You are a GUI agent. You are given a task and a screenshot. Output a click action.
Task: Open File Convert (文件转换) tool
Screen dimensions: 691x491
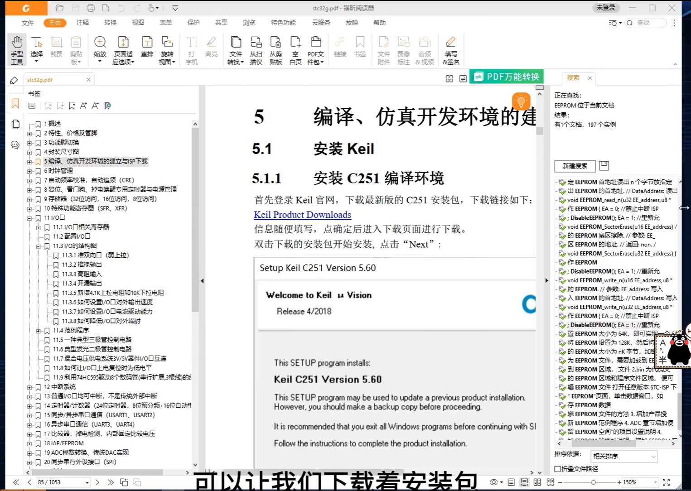(235, 50)
